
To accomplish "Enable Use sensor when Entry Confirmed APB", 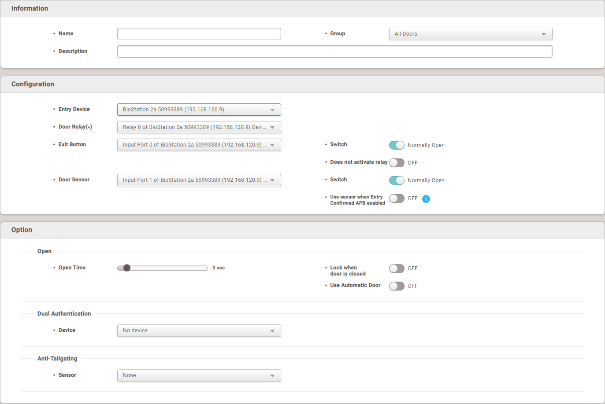I will click(397, 198).
